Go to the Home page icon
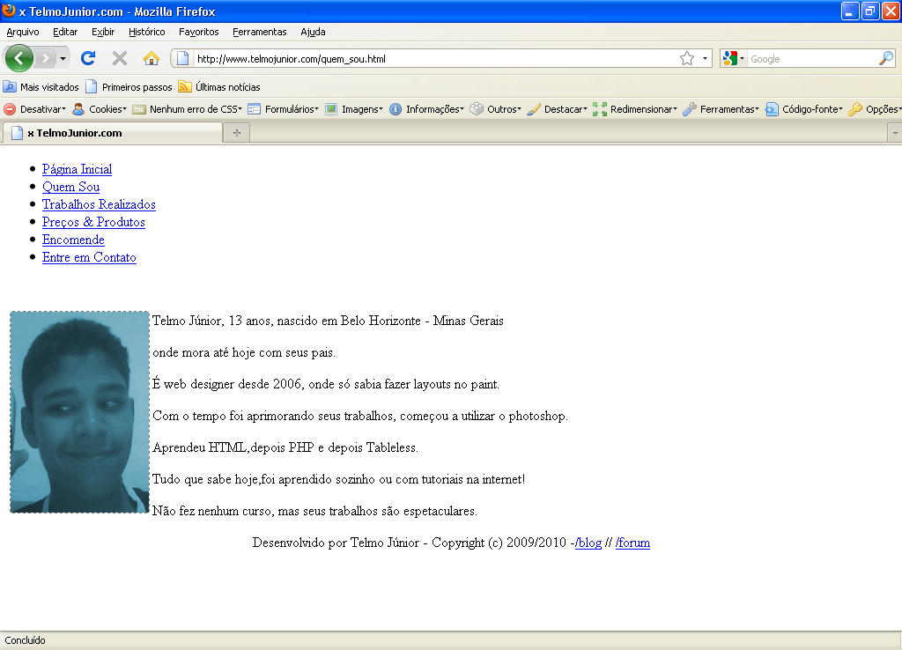Image resolution: width=902 pixels, height=650 pixels. (x=152, y=58)
